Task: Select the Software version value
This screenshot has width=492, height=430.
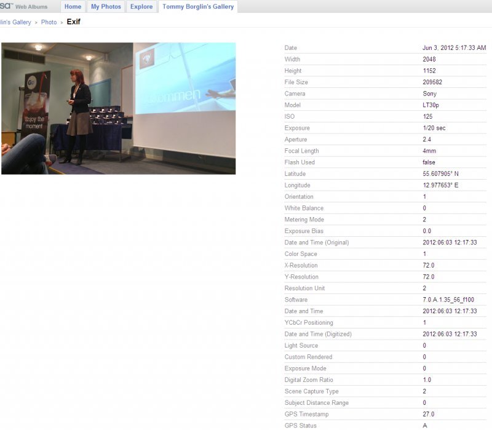Action: 448,300
